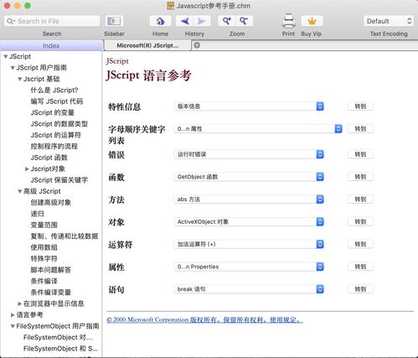Open the abs 方法 dropdown
Viewport: 418px width, 358px height.
tap(249, 200)
